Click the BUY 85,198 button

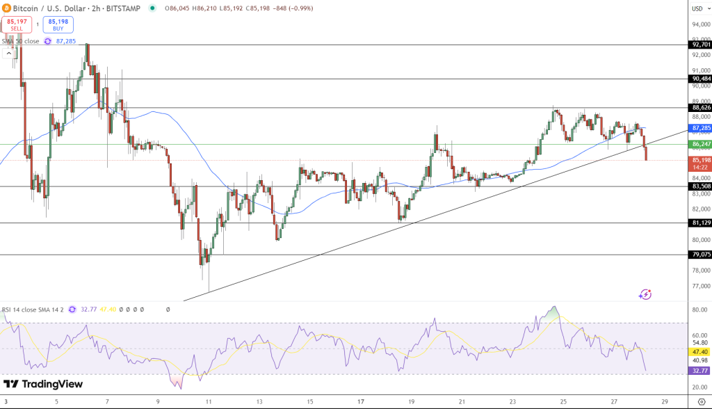coord(58,24)
